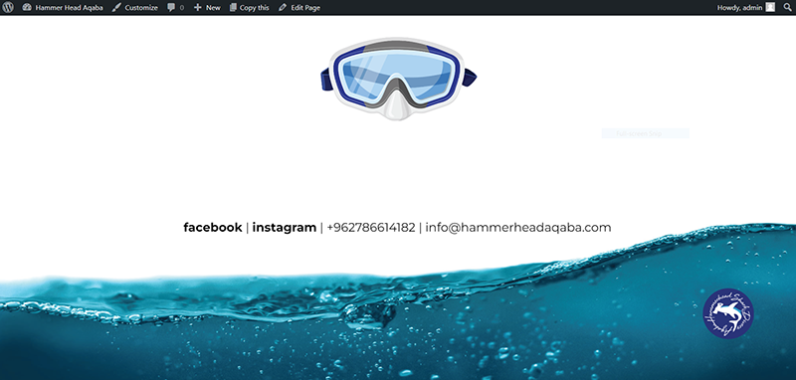Click the admin avatar thumbnail
The height and width of the screenshot is (380, 796).
click(770, 7)
